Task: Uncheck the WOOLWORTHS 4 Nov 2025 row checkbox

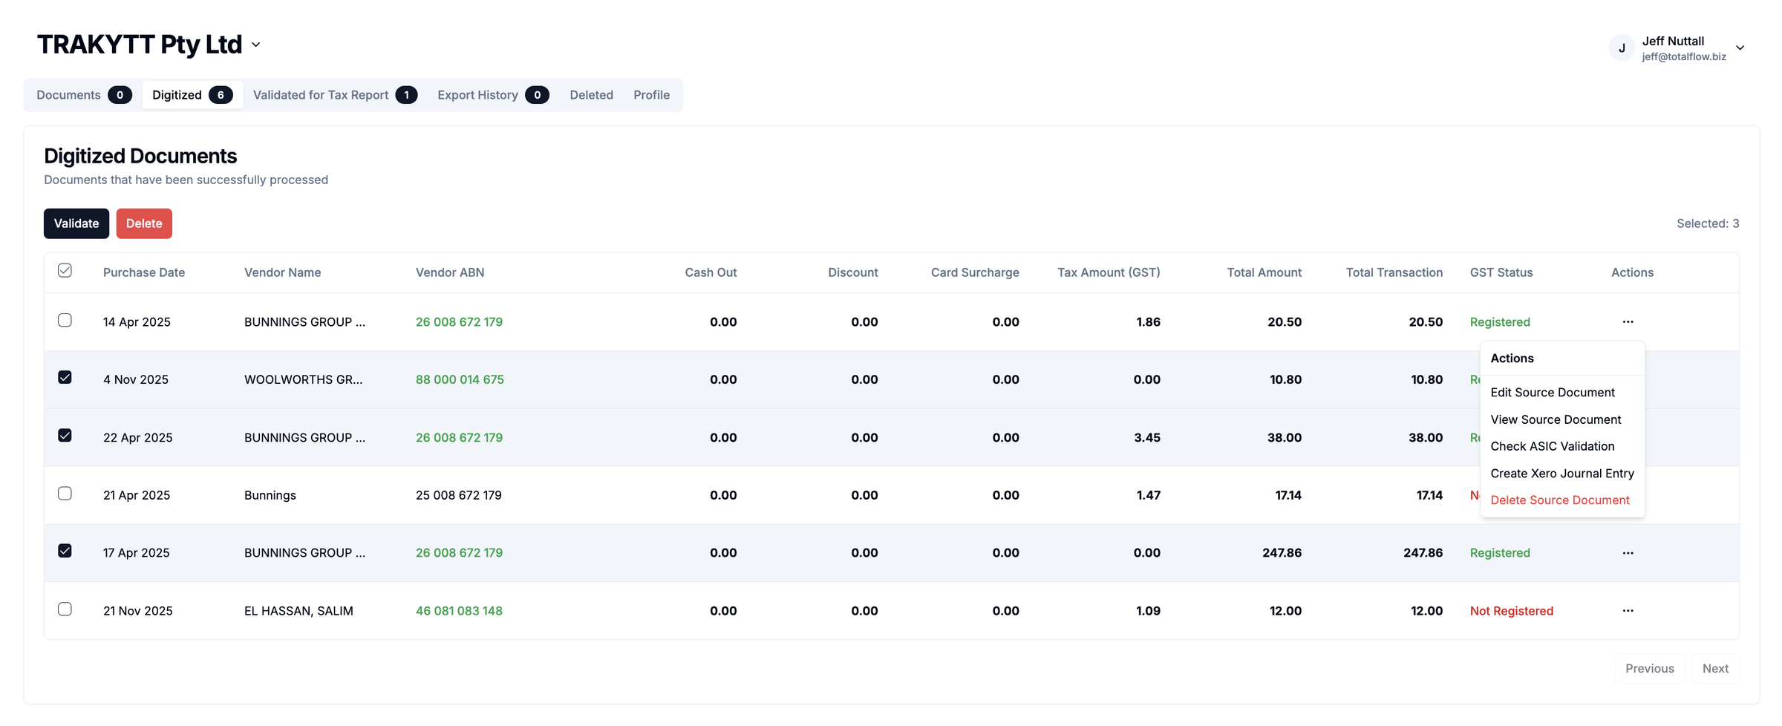Action: tap(65, 378)
